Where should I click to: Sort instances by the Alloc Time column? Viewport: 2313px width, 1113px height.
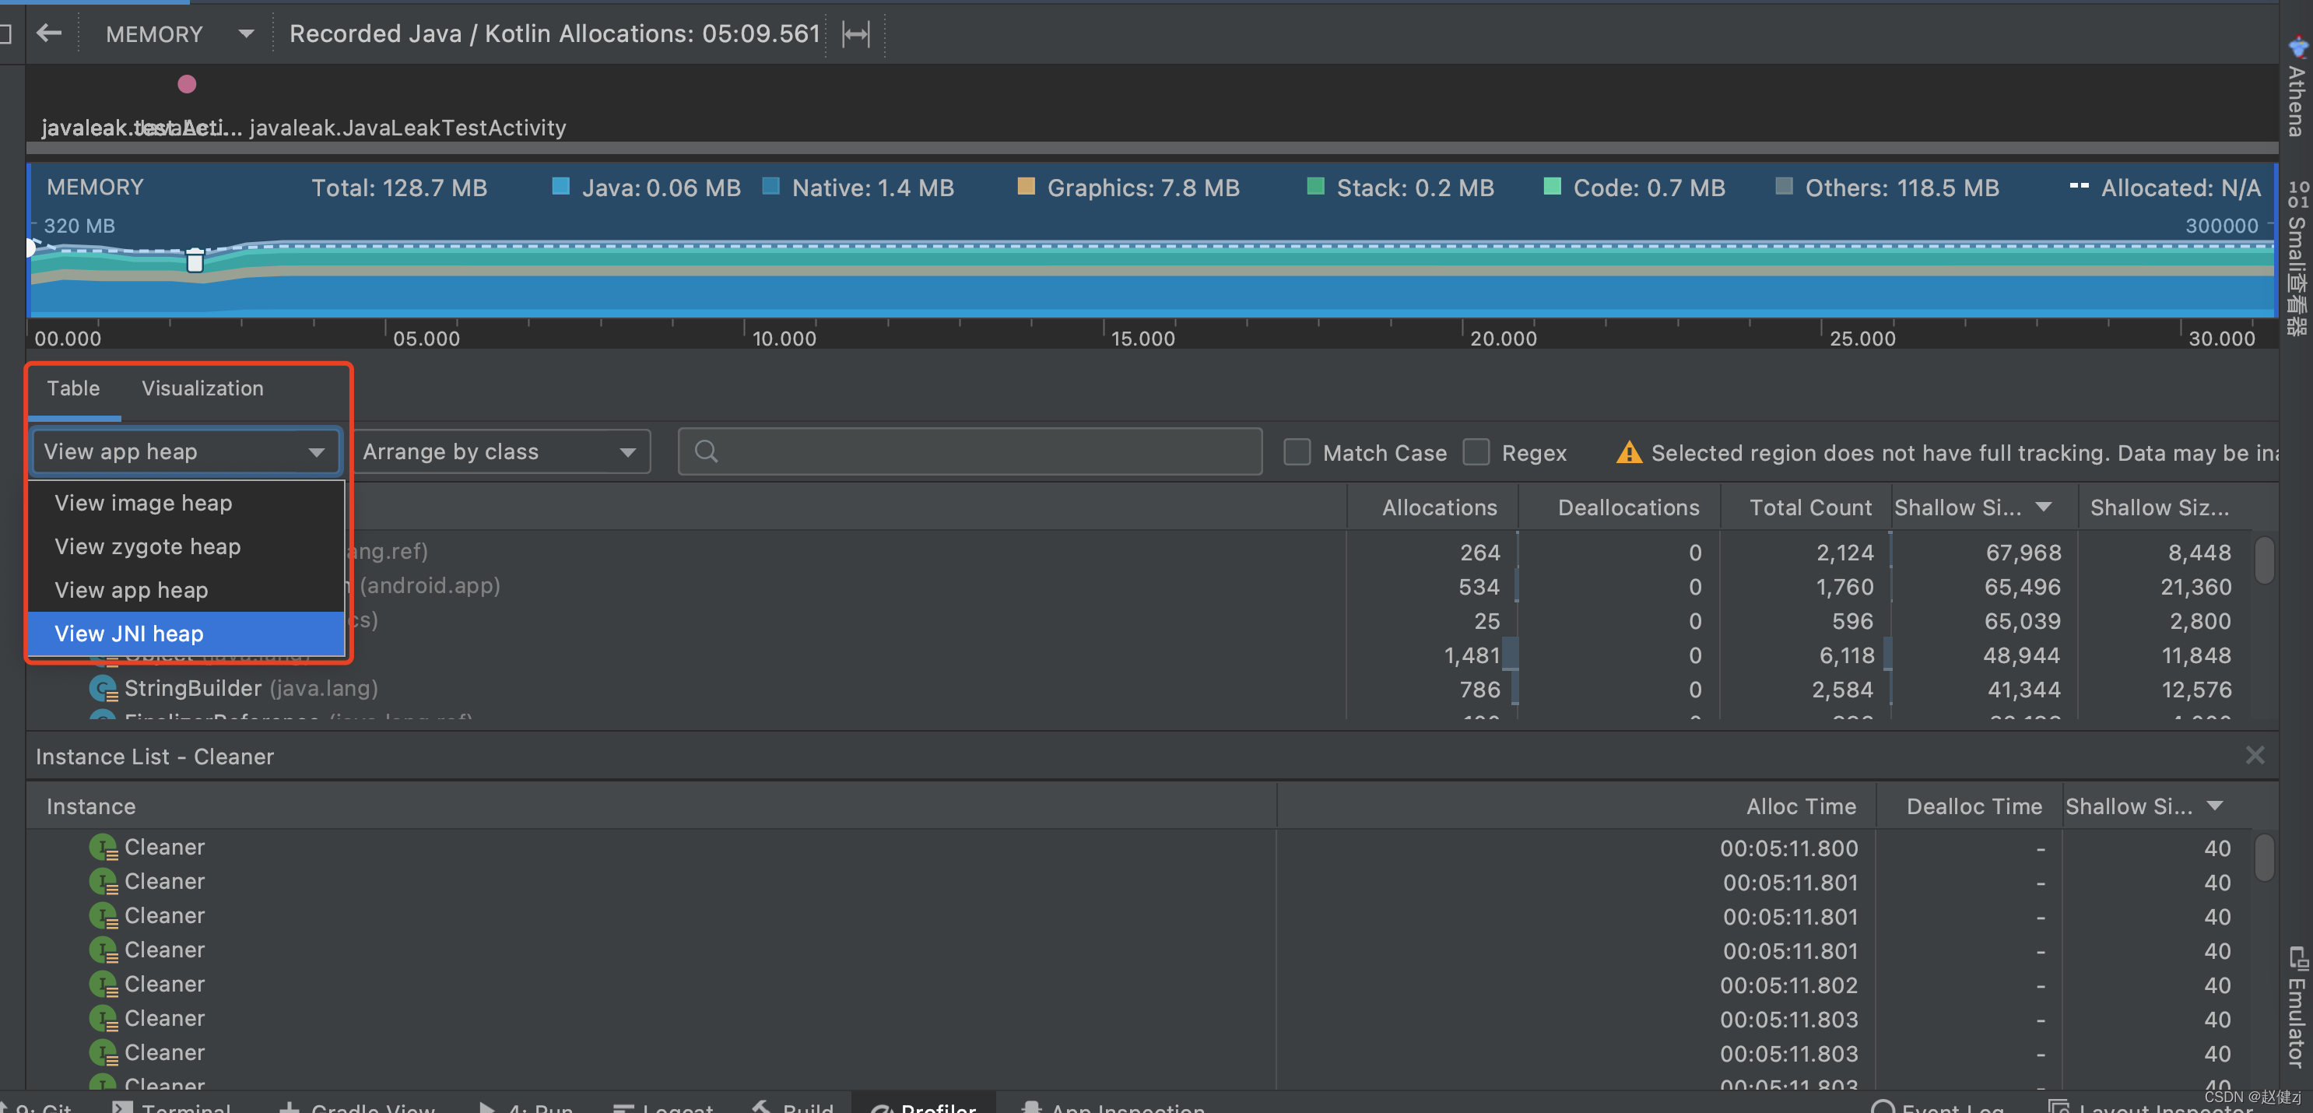click(1800, 806)
